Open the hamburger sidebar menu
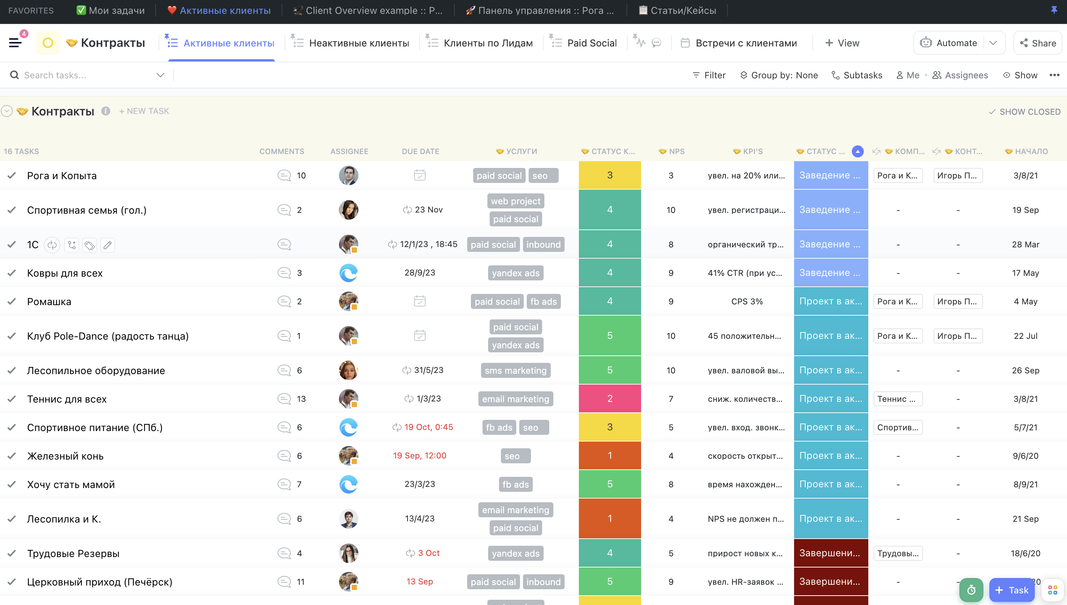 point(15,42)
